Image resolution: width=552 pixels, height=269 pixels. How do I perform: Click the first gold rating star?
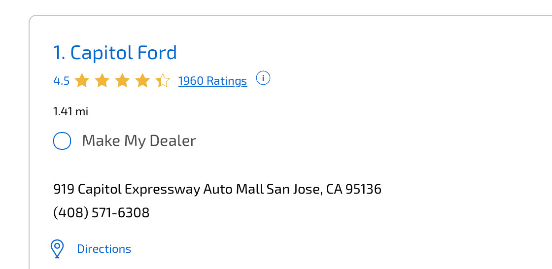click(x=82, y=80)
